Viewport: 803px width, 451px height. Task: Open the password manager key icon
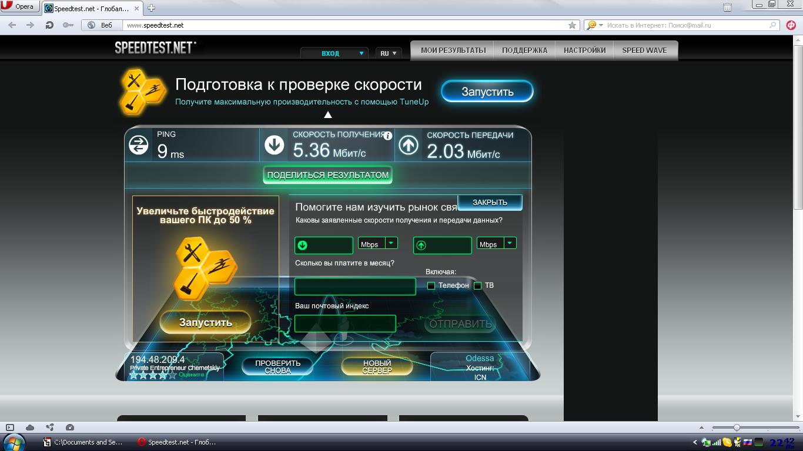point(68,25)
